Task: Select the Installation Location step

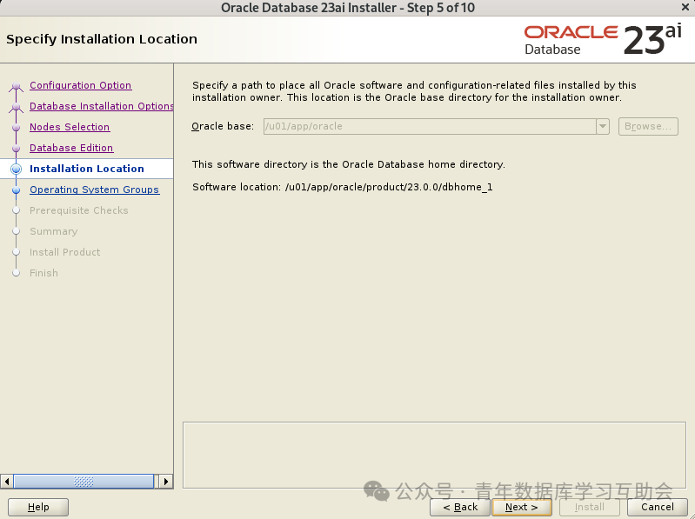Action: 87,169
